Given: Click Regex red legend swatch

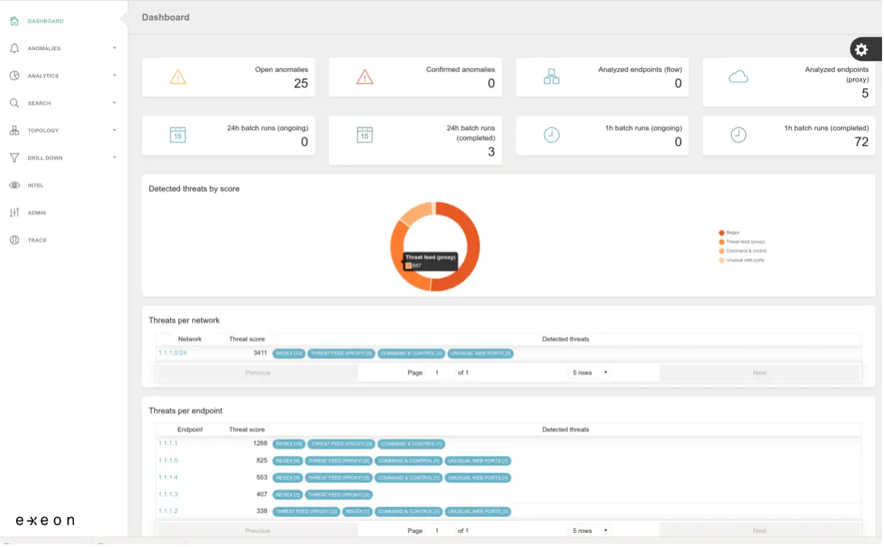Looking at the screenshot, I should click(x=721, y=233).
